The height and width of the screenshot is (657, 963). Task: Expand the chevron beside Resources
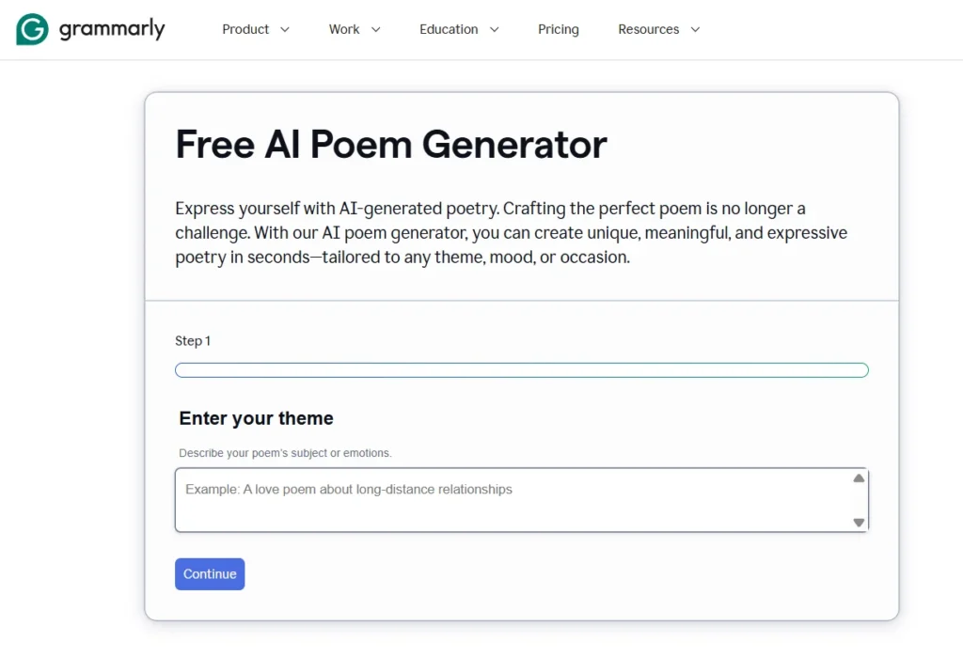click(x=695, y=29)
